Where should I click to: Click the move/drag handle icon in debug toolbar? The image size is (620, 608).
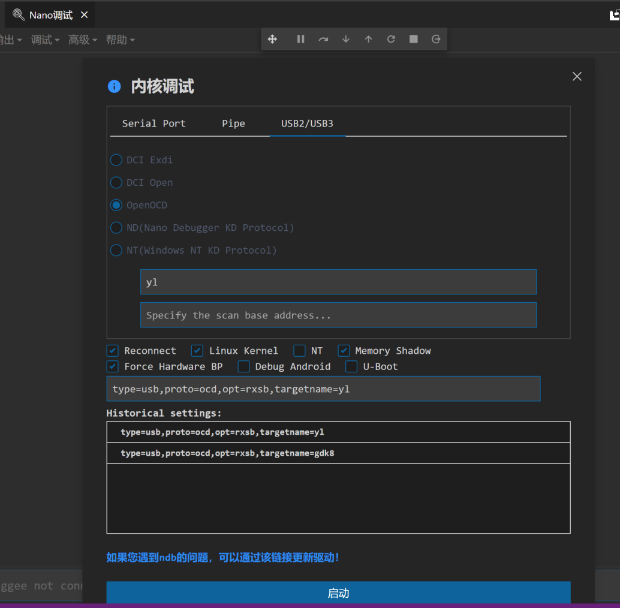(x=272, y=39)
